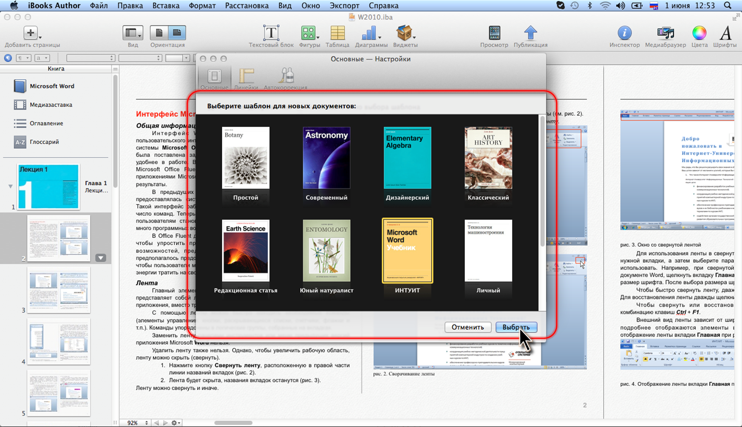Select page 5 thumbnail in sidebar

58,393
